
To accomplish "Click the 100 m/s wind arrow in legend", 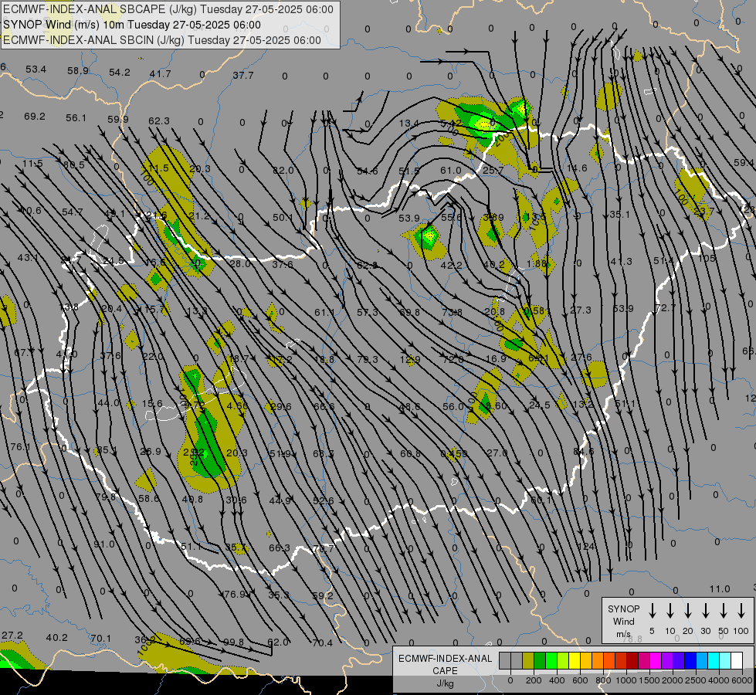I will [741, 611].
